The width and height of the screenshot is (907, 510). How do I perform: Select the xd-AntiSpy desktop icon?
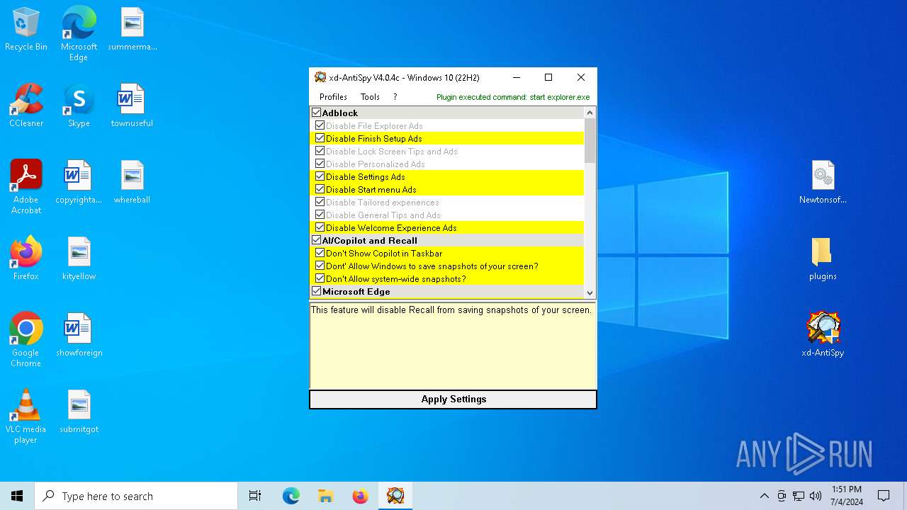click(823, 335)
